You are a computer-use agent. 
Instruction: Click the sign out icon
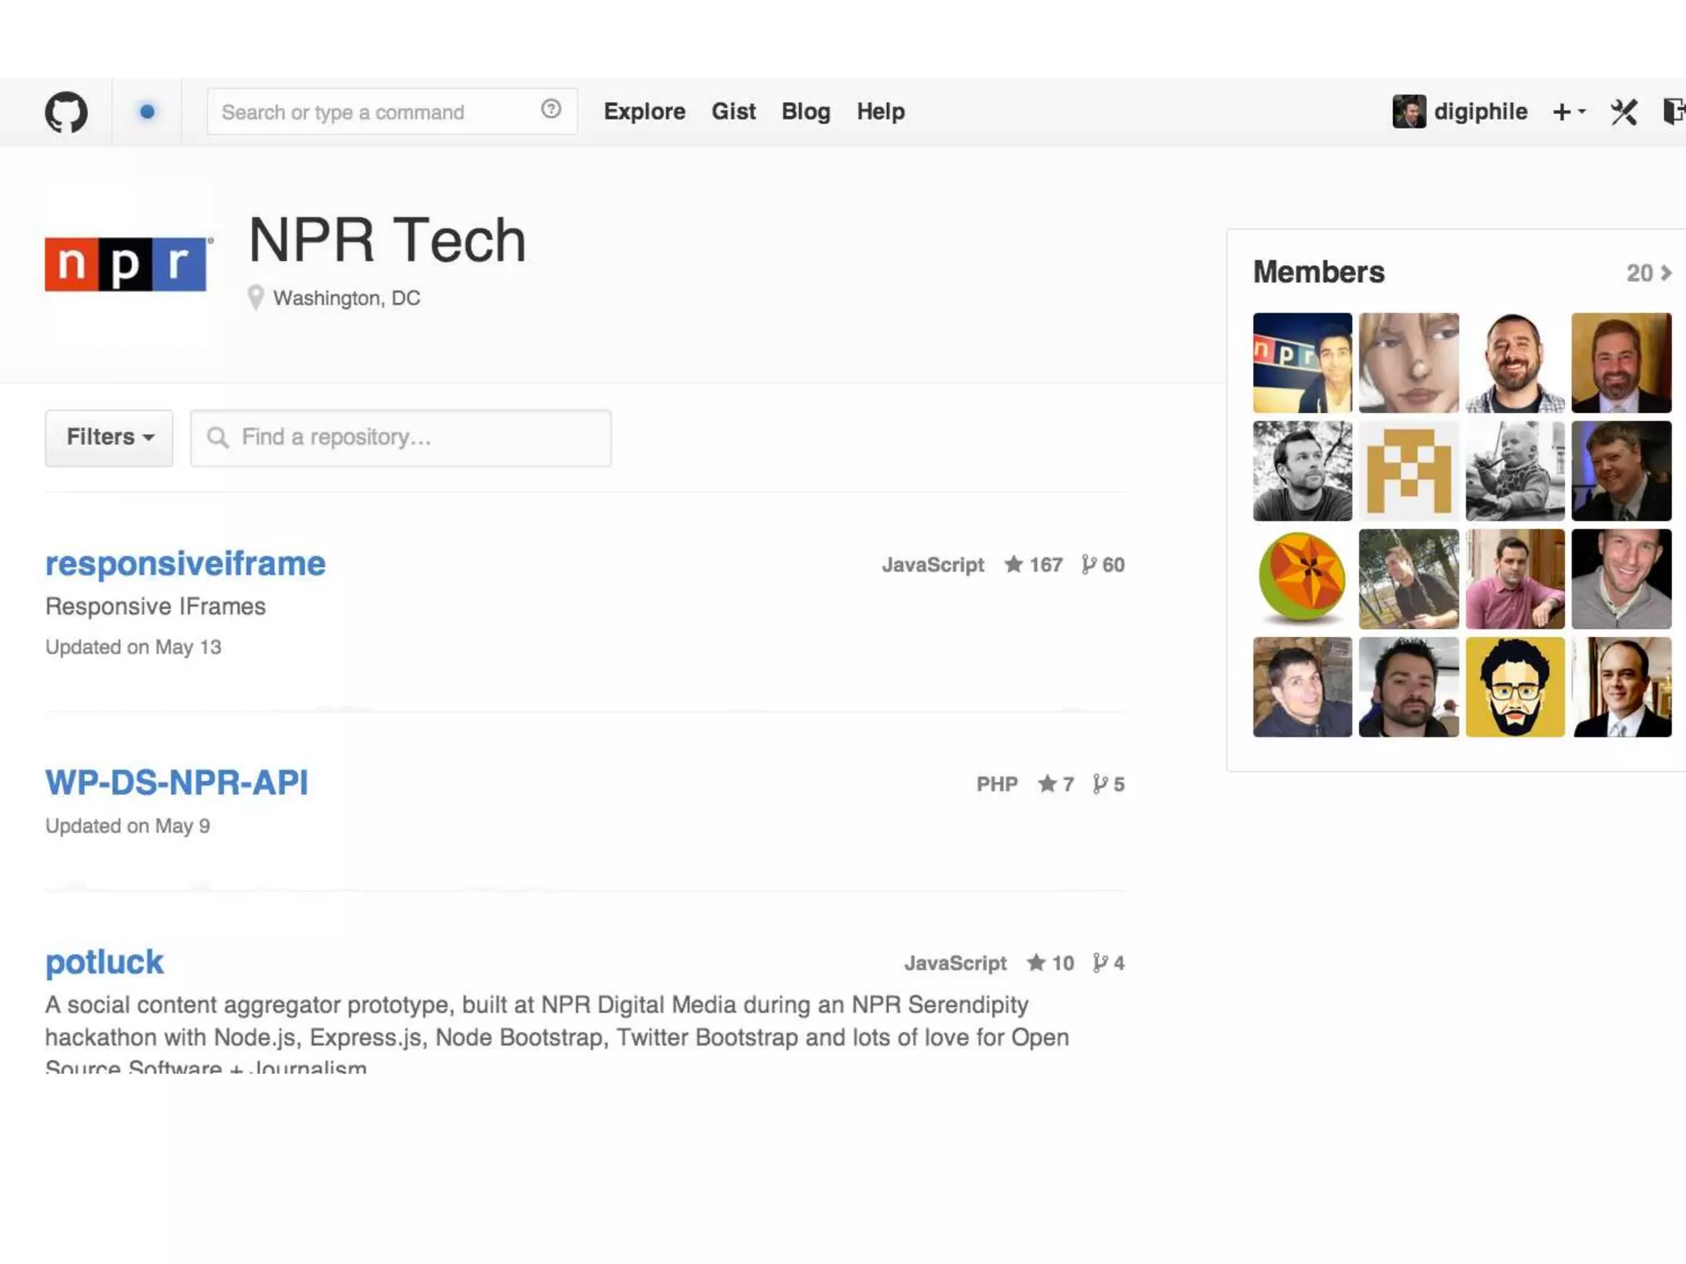coord(1674,112)
